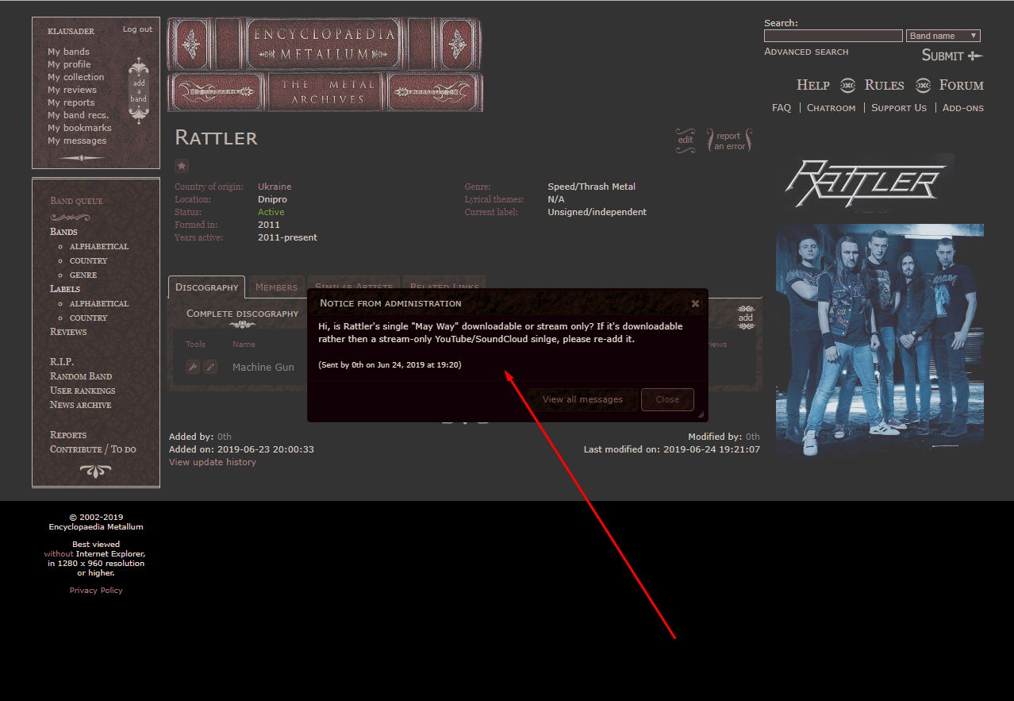Image resolution: width=1014 pixels, height=701 pixels.
Task: Click Random Band
Action: pos(81,376)
